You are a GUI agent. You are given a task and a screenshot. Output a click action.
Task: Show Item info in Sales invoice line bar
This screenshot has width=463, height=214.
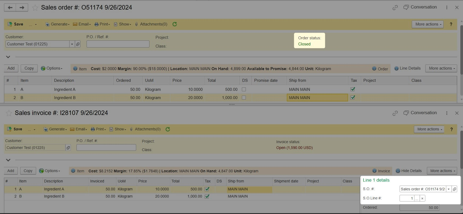pyautogui.click(x=78, y=171)
